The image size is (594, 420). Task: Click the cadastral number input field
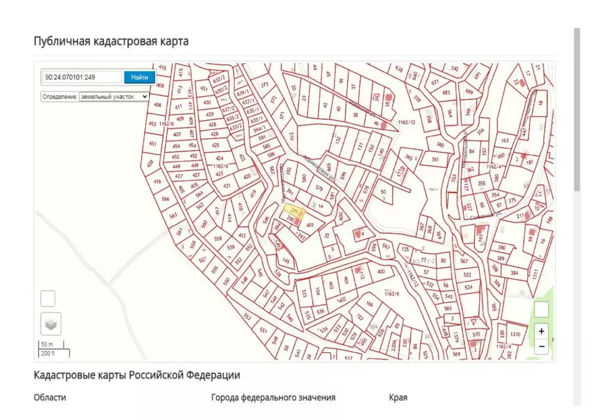(x=81, y=77)
